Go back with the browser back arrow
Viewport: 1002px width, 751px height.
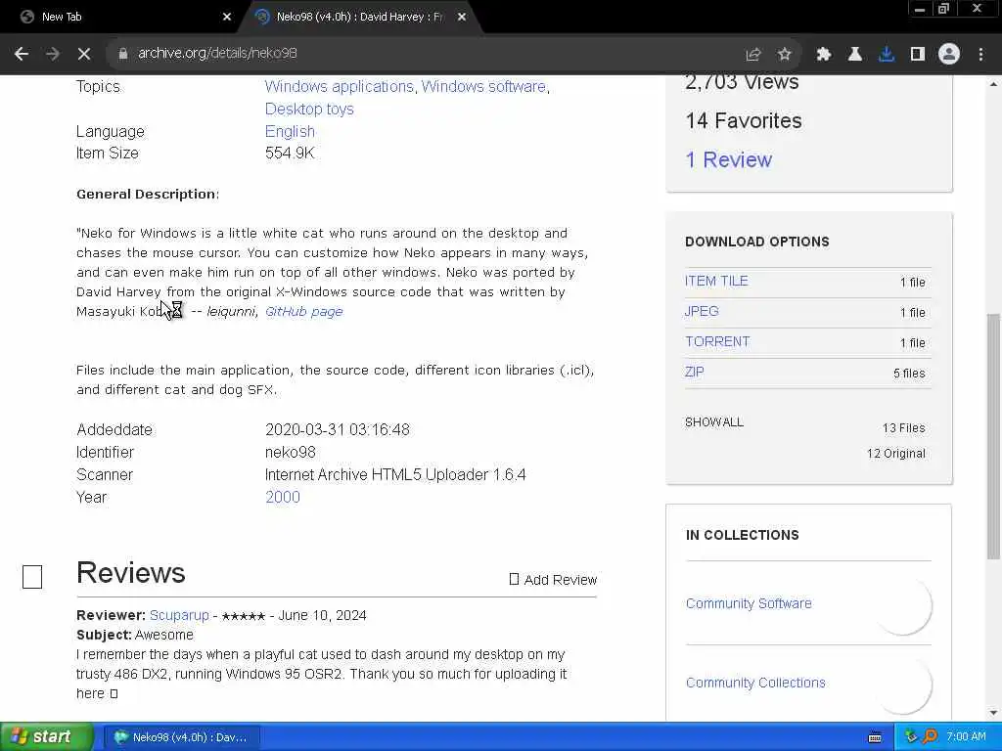point(22,54)
